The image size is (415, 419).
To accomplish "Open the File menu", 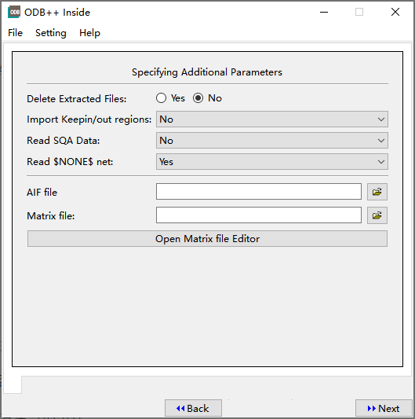I will (x=15, y=33).
